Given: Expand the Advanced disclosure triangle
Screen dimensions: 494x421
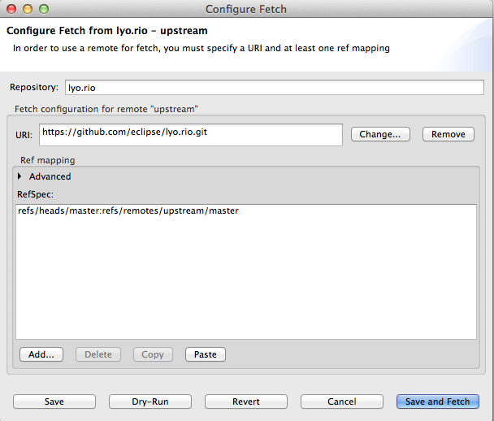Looking at the screenshot, I should [19, 176].
